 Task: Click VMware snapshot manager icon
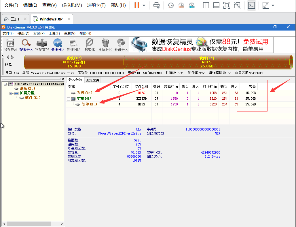[x=191, y=5]
